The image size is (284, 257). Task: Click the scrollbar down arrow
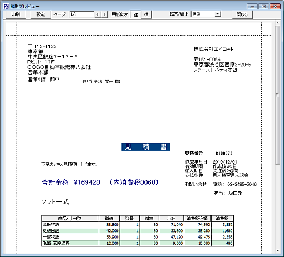(x=278, y=251)
